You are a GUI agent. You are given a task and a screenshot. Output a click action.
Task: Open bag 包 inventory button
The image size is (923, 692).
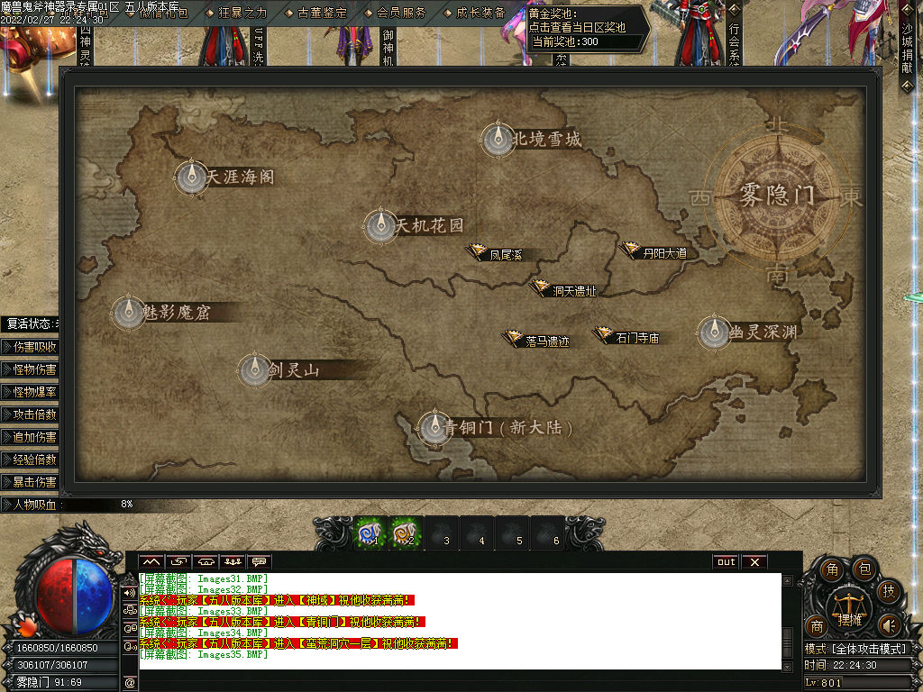[864, 569]
